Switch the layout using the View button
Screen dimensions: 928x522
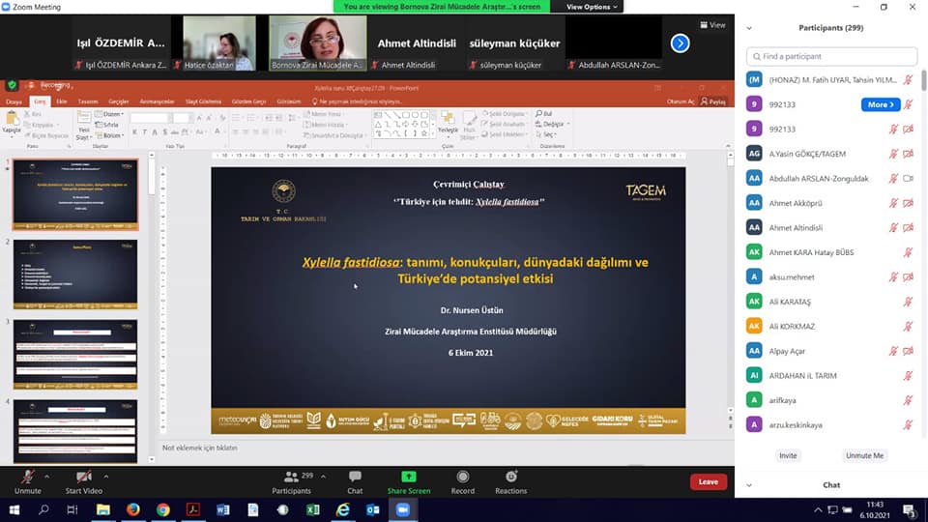tap(712, 25)
